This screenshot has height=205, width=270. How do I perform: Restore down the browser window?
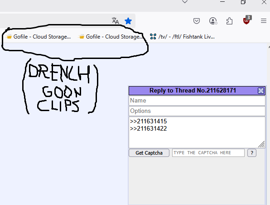[243, 2]
